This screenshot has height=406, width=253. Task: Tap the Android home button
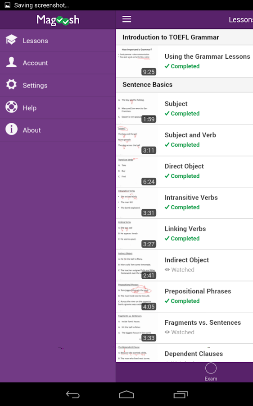(126, 395)
